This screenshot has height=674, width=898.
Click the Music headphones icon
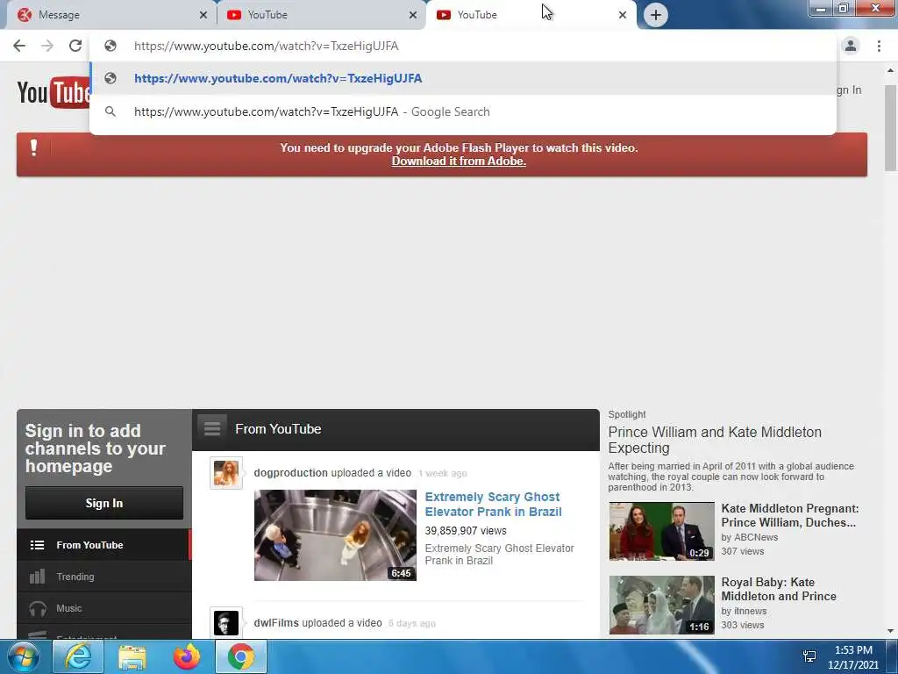[38, 609]
